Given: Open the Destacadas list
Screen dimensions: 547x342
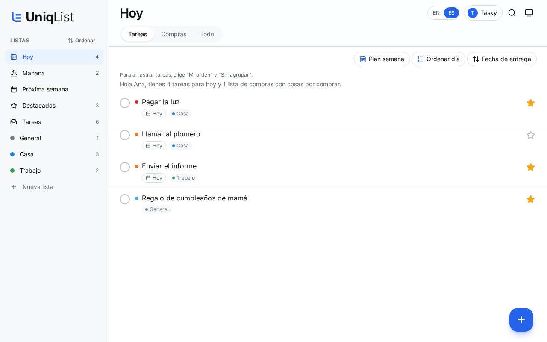Looking at the screenshot, I should coord(54,106).
